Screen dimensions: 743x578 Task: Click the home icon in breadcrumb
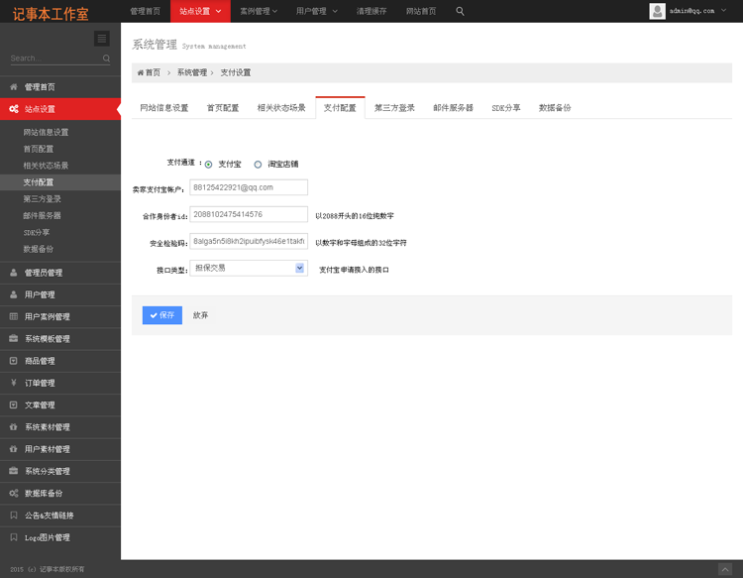[141, 72]
